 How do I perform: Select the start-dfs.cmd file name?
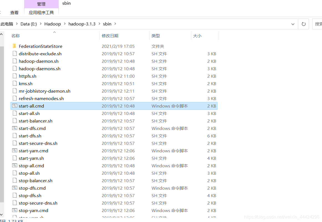click(32, 128)
